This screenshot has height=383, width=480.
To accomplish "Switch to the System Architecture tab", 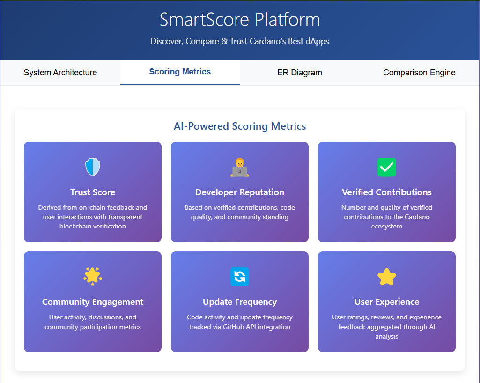I will [60, 73].
